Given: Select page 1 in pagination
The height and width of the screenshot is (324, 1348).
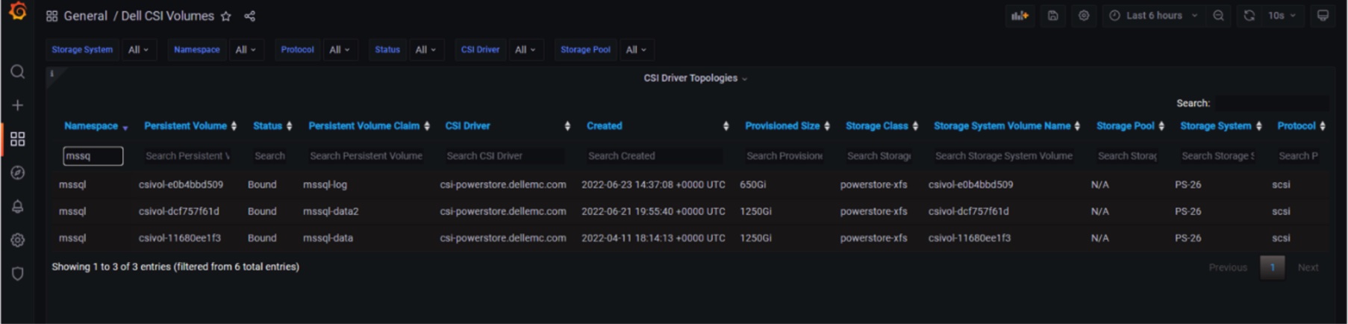Looking at the screenshot, I should [x=1273, y=267].
